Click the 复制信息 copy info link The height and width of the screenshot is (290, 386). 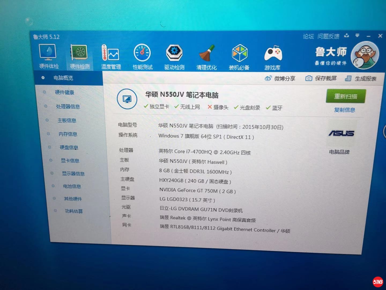(x=345, y=110)
